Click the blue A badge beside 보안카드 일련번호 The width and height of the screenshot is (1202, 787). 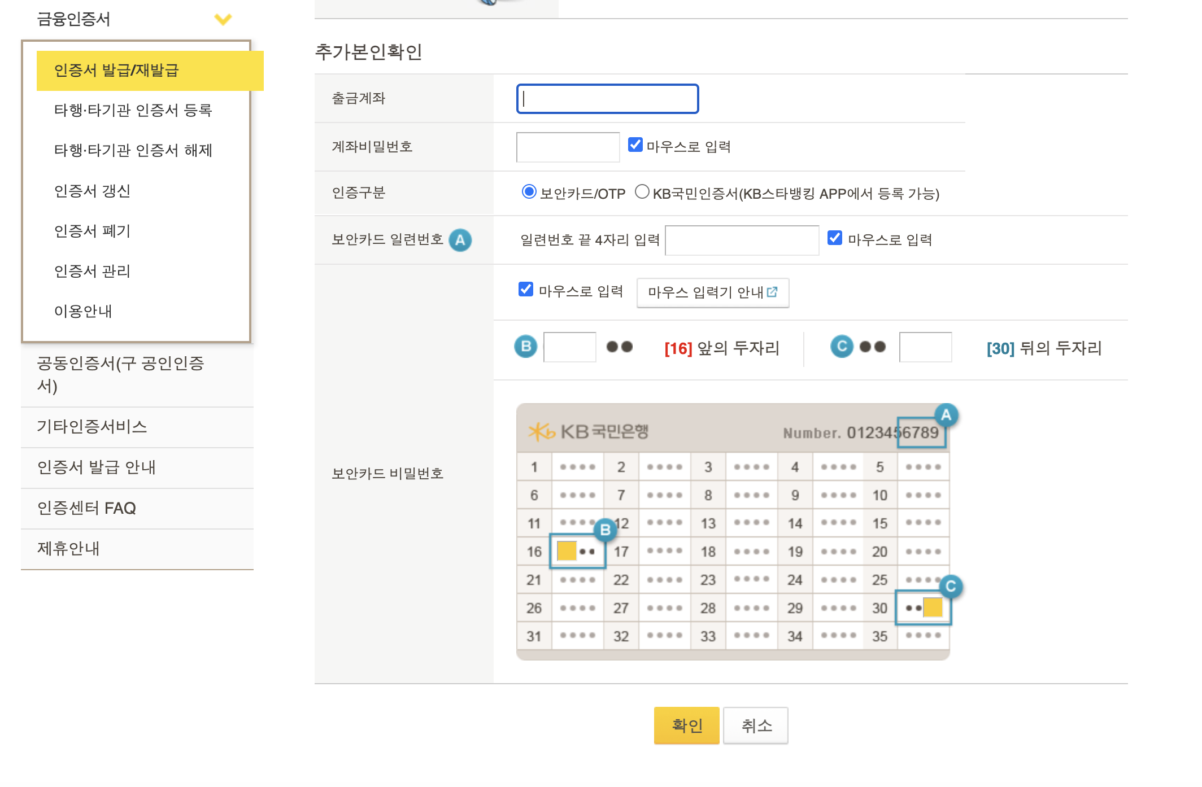coord(460,240)
